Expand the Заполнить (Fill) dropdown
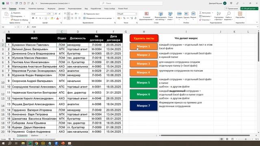Viewport: 260px width, 146px height. point(211,16)
